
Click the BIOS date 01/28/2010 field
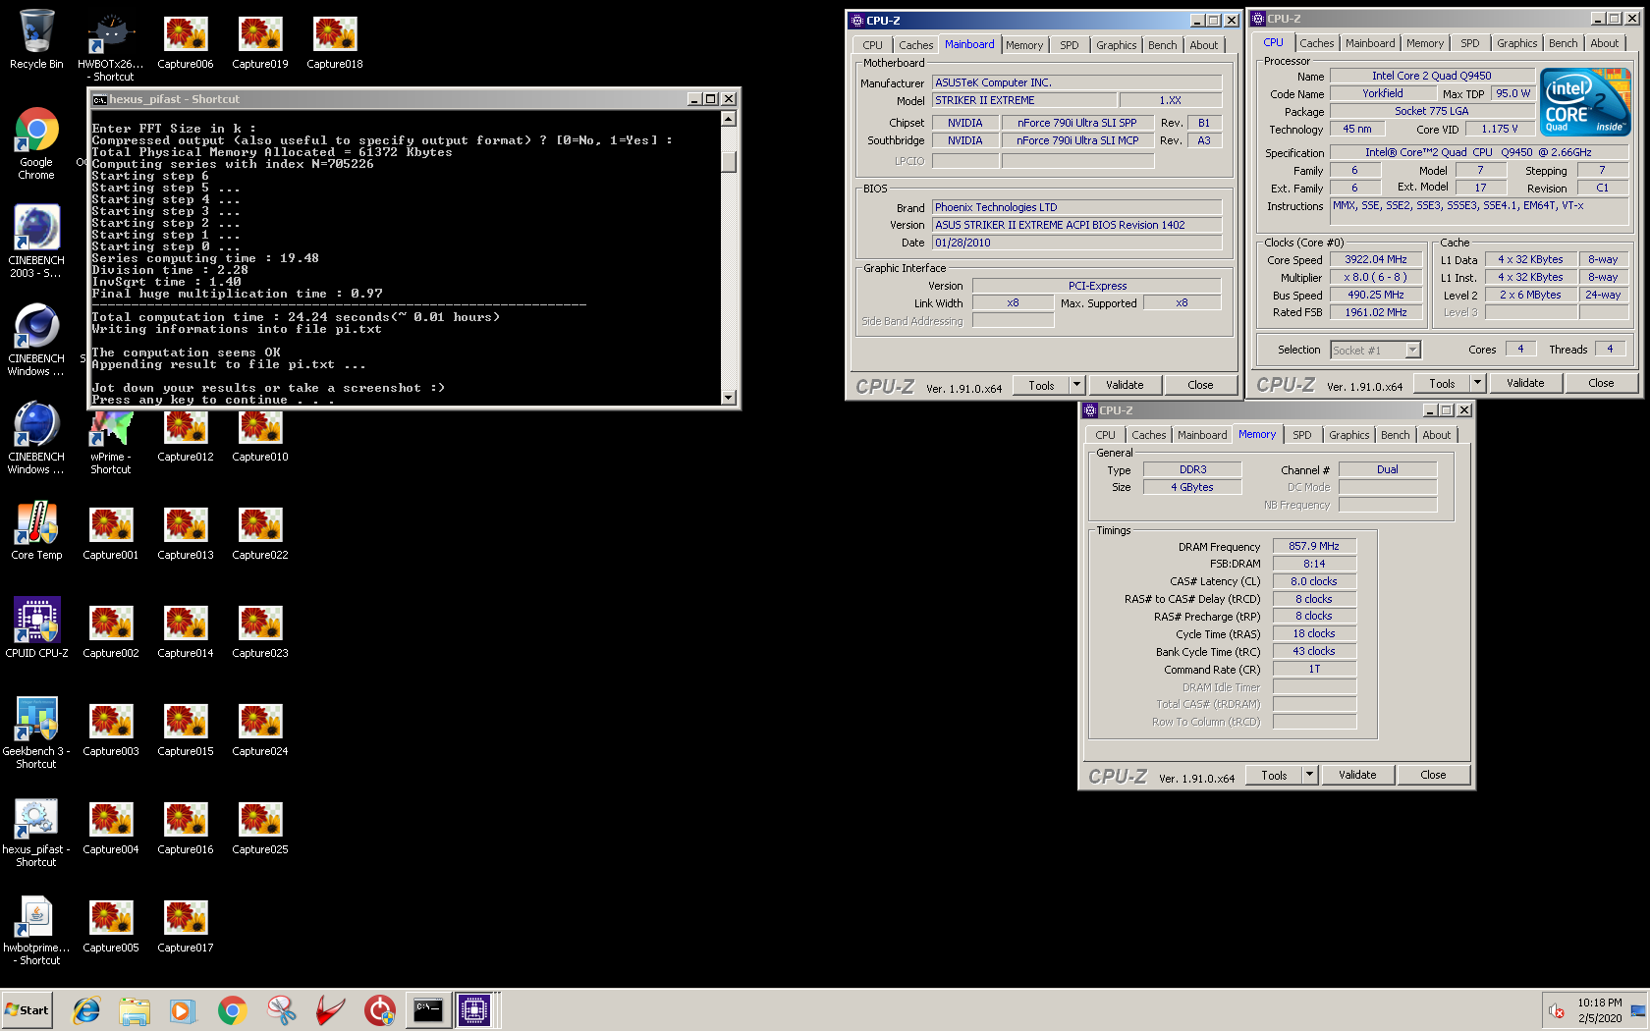coord(1076,243)
